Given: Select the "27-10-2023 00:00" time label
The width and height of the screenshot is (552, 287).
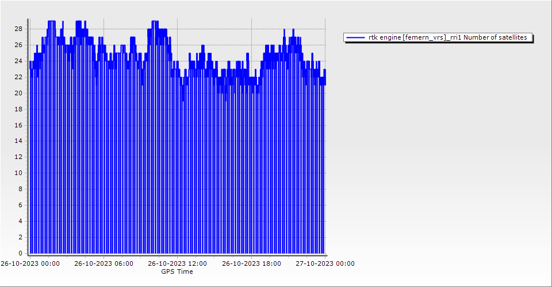Looking at the screenshot, I should tap(325, 263).
